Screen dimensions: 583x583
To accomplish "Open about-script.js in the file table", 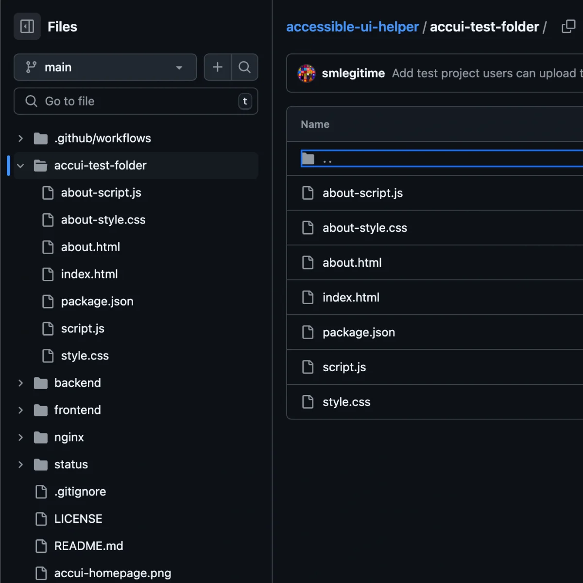I will [362, 193].
